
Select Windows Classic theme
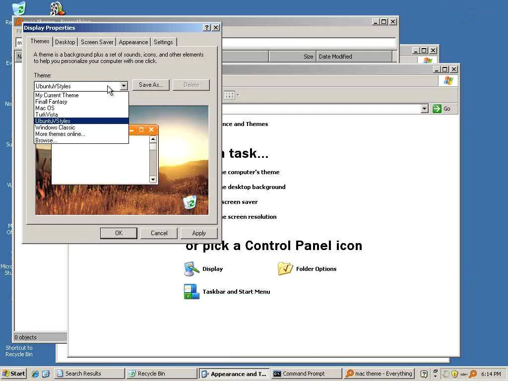point(81,127)
